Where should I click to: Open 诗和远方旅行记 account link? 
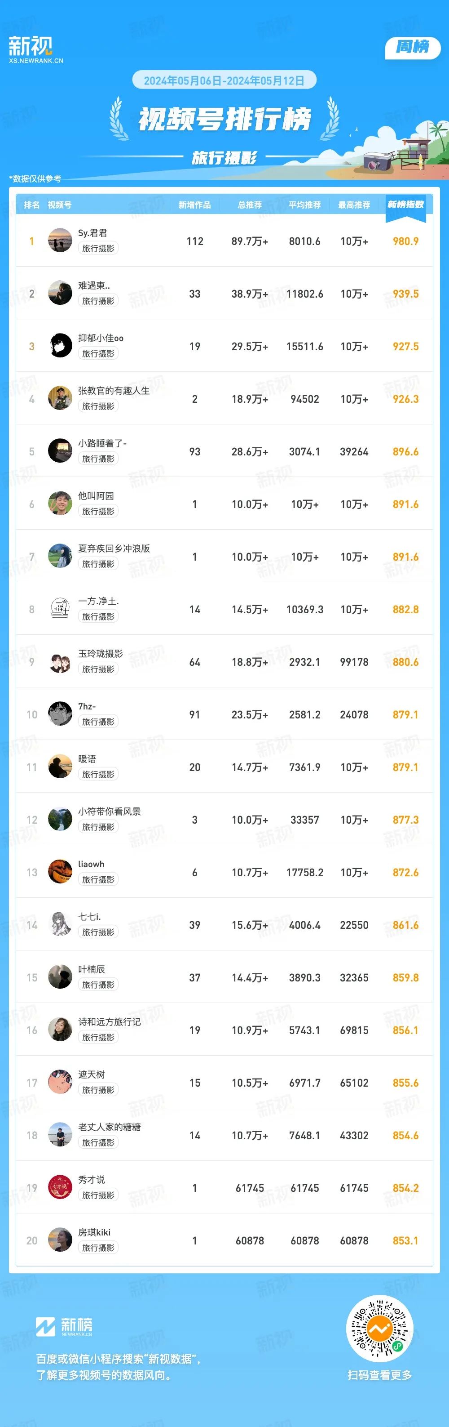click(x=110, y=1022)
